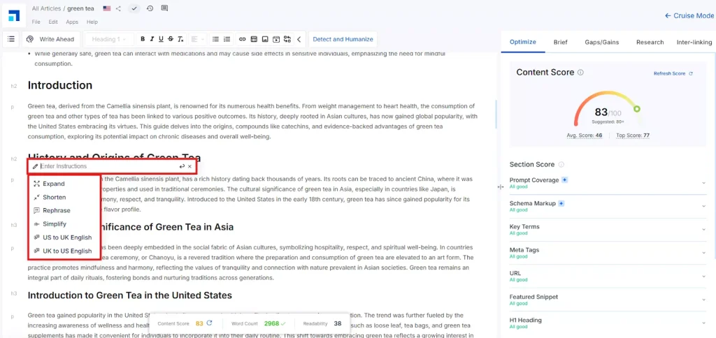Select Rephrase from the AI menu
The width and height of the screenshot is (716, 338).
pyautogui.click(x=56, y=210)
